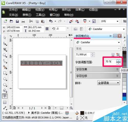This screenshot has height=122, width=128.
Task: Click the Undo arrow icon
Action: click(51, 21)
